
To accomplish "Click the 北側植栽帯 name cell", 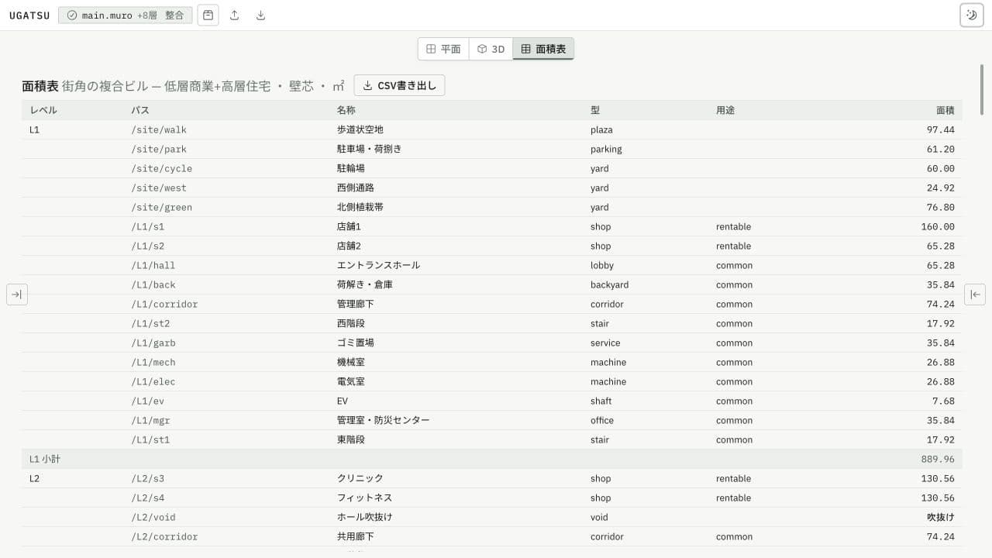I will point(360,207).
